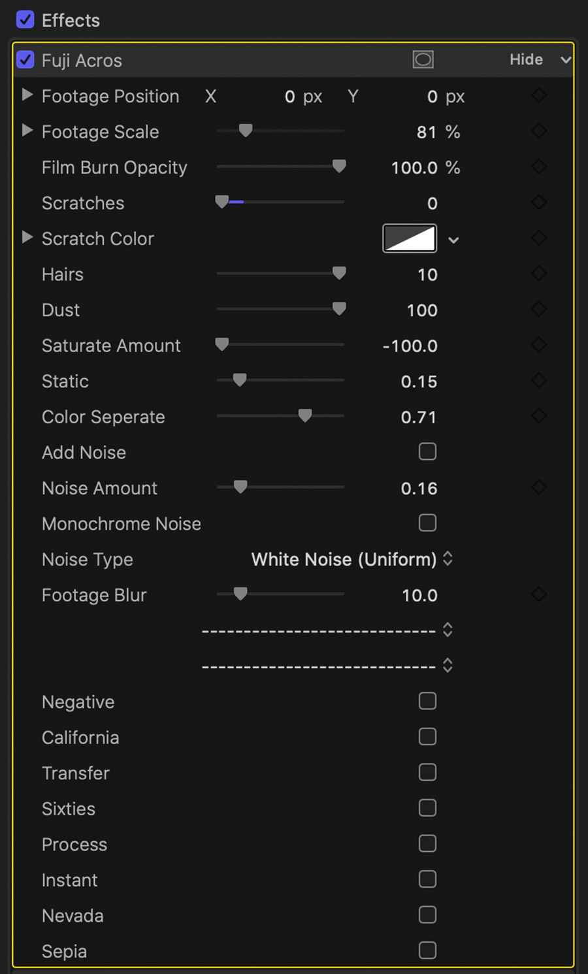
Task: Add a keyframe for Scratches
Action: 539,203
